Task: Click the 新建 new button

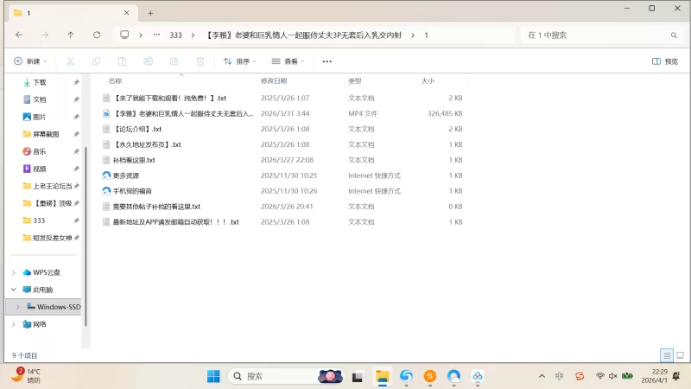Action: (30, 61)
